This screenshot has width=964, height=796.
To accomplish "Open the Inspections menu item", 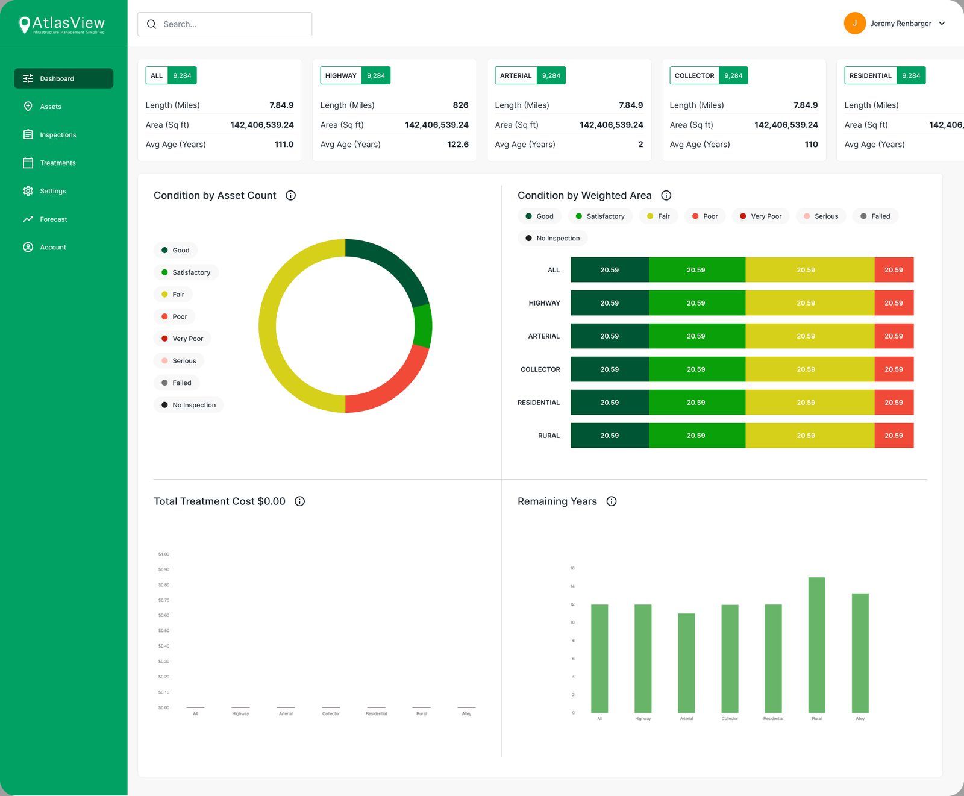I will click(x=64, y=134).
